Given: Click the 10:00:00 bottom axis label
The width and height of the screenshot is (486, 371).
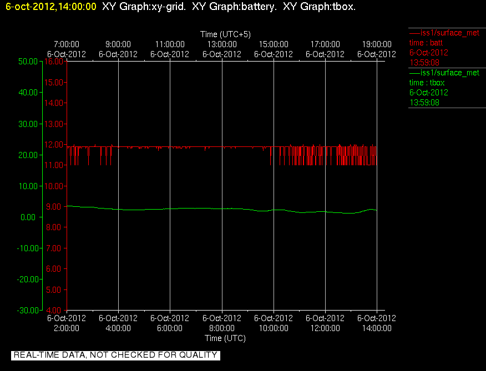Looking at the screenshot, I should point(274,328).
